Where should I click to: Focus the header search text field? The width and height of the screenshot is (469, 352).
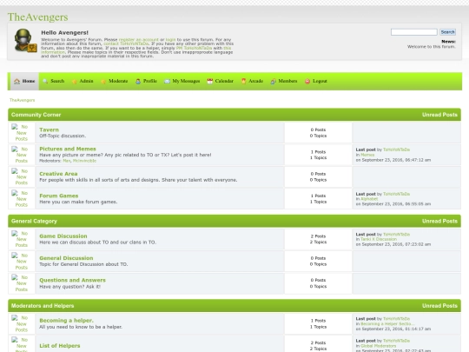414,32
